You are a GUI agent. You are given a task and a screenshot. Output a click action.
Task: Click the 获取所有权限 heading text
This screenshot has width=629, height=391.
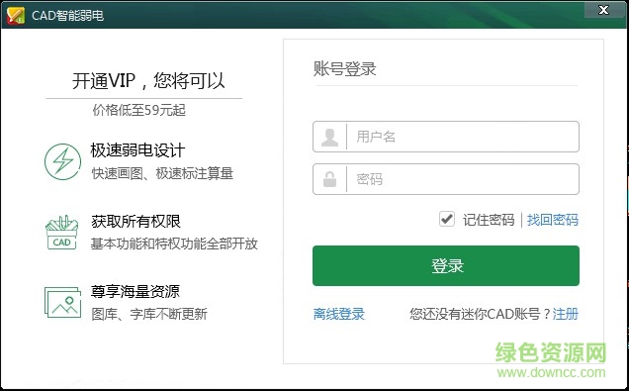tap(136, 221)
